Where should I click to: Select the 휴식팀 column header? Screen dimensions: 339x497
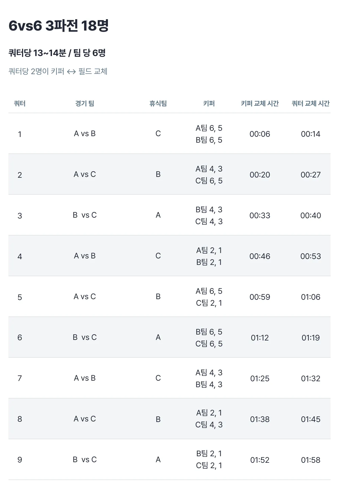[x=158, y=104]
